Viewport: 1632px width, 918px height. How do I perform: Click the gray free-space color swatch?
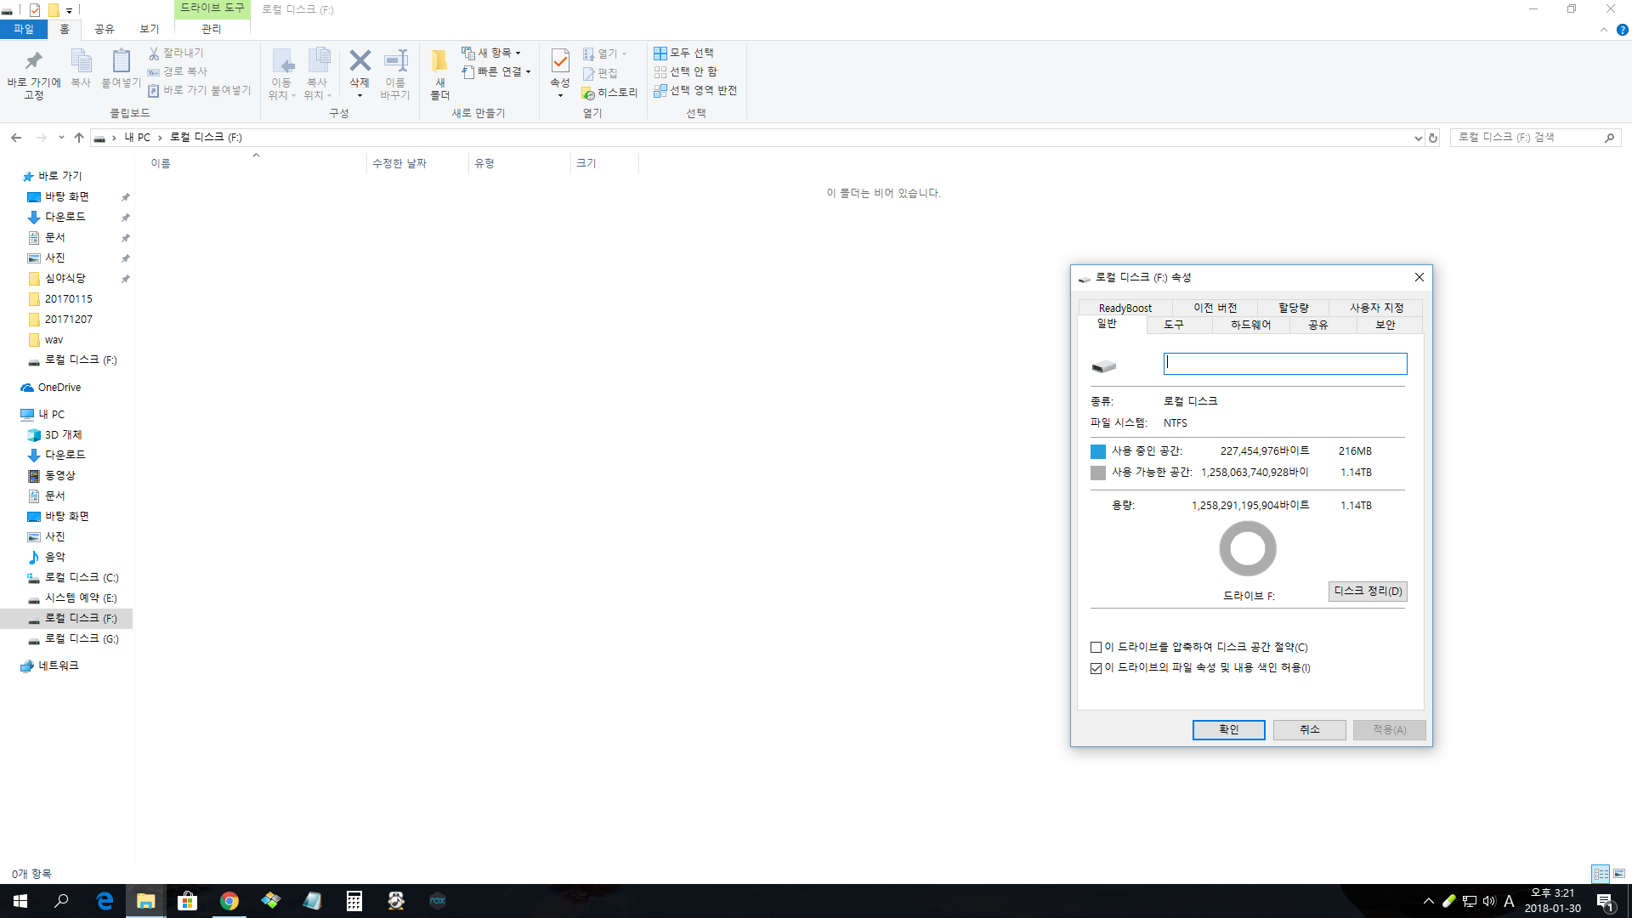click(x=1098, y=473)
